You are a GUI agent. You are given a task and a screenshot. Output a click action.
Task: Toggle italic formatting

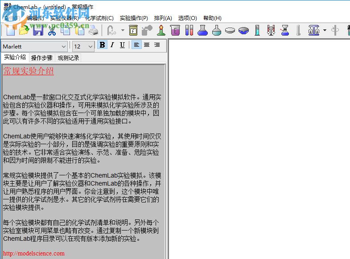point(112,45)
